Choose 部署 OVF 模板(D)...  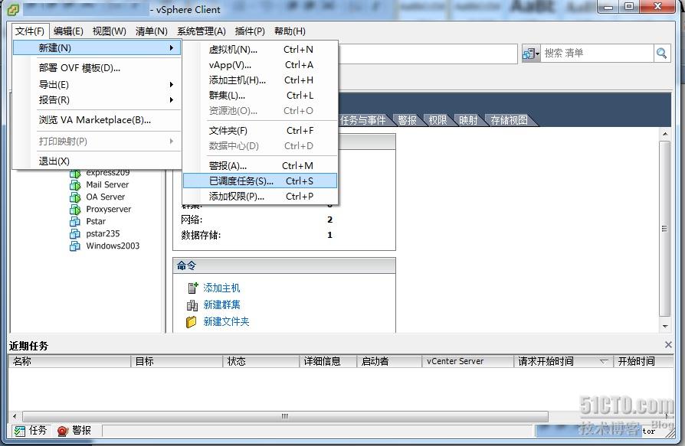pos(97,68)
